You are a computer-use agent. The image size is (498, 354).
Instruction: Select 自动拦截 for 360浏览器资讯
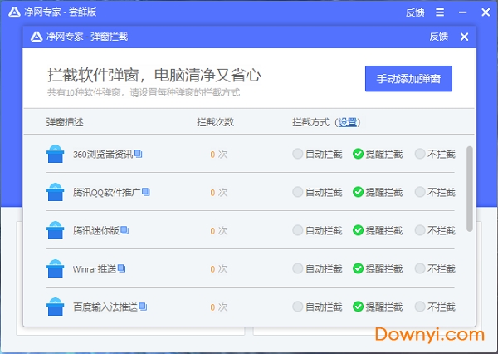tap(297, 154)
